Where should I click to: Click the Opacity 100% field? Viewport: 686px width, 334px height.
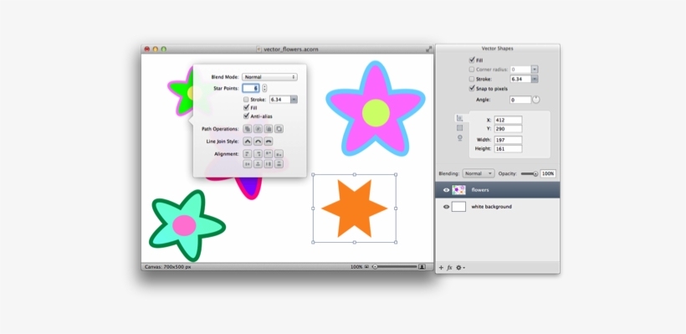[548, 174]
